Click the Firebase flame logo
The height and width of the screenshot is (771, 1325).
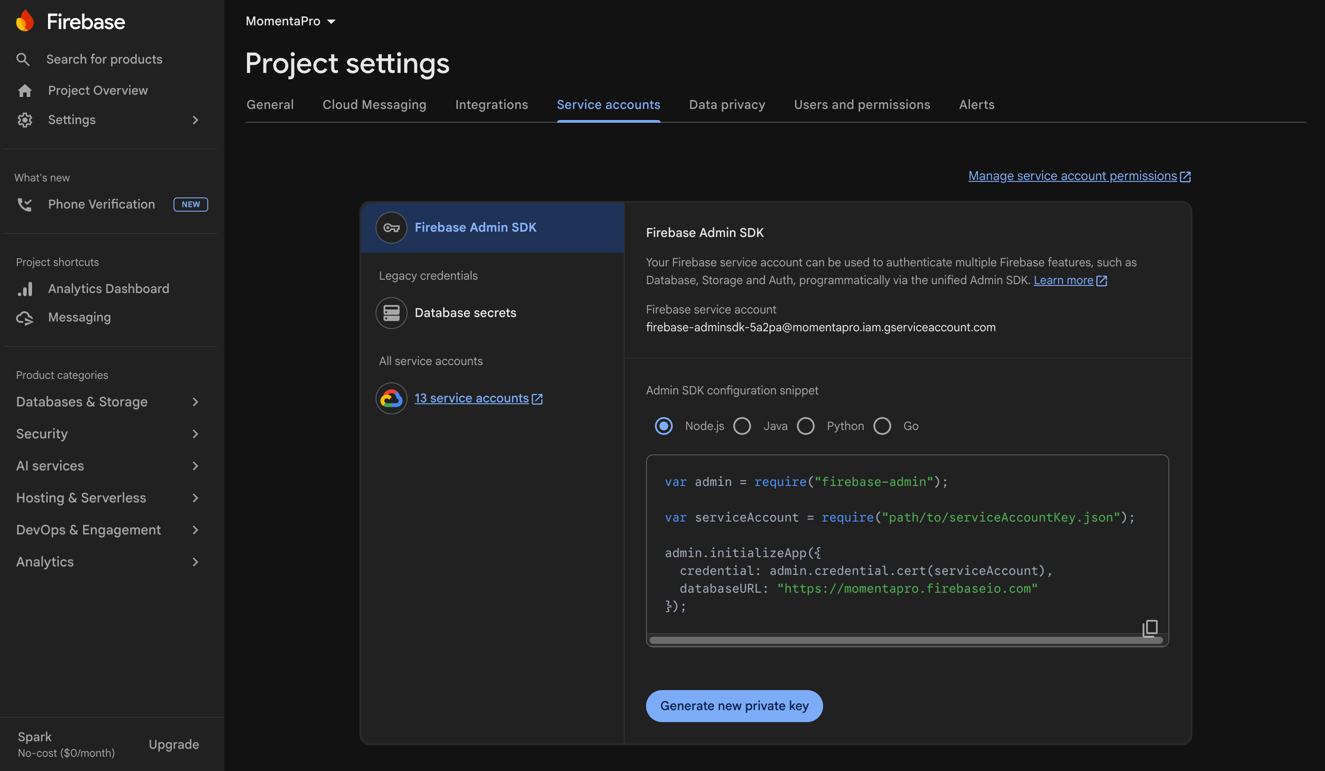25,21
